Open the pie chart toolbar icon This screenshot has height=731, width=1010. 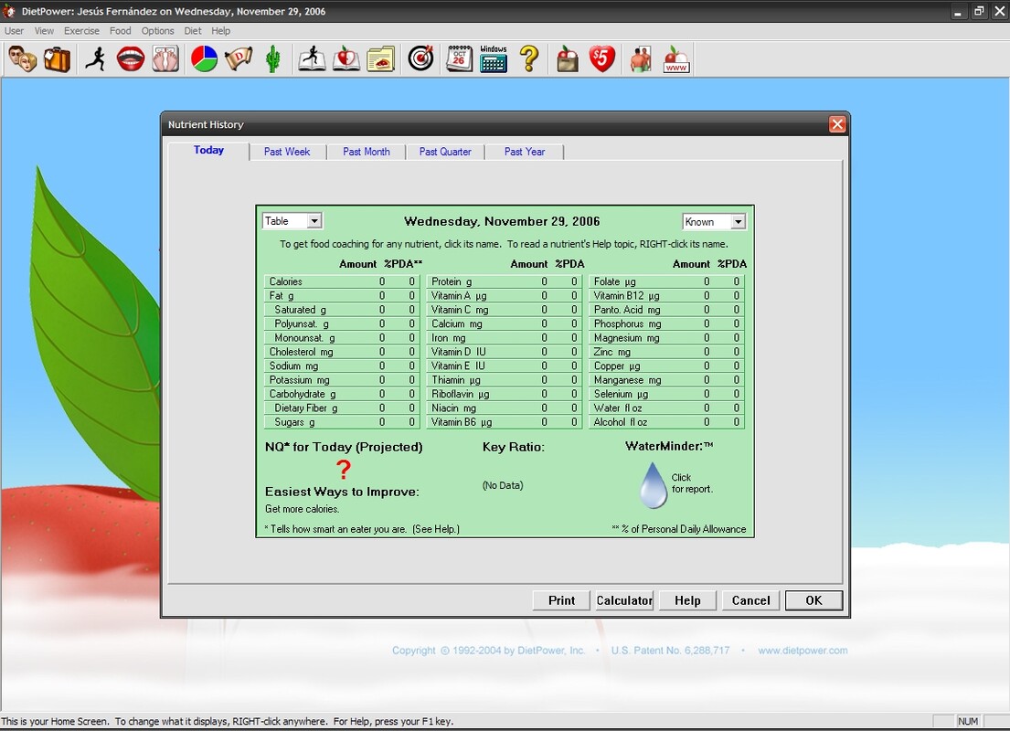point(204,58)
